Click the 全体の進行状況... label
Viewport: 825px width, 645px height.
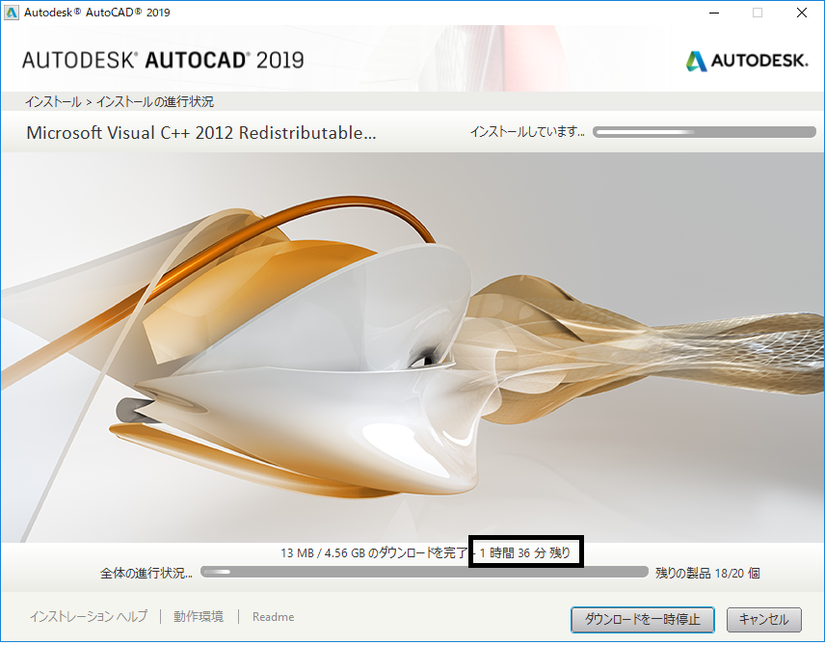pos(146,573)
